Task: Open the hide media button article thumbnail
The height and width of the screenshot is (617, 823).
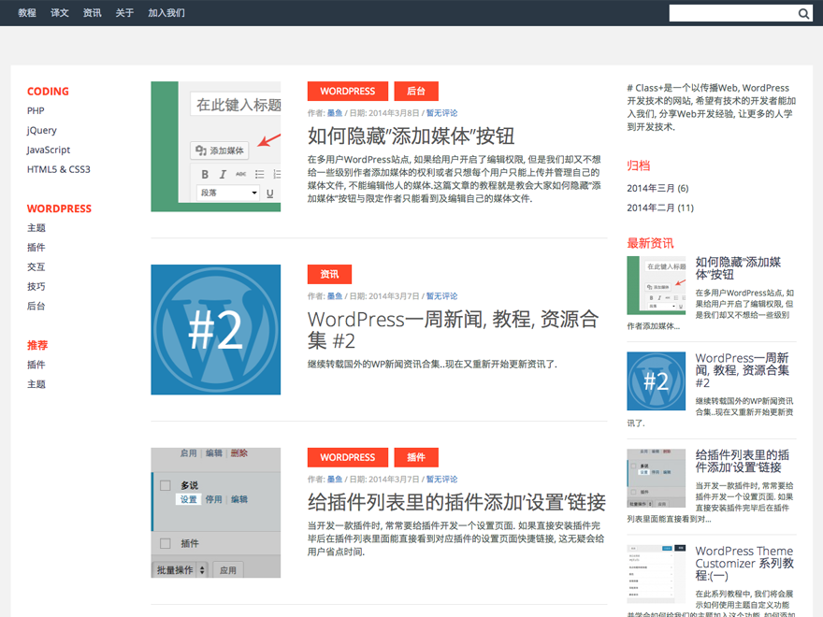Action: pos(216,147)
